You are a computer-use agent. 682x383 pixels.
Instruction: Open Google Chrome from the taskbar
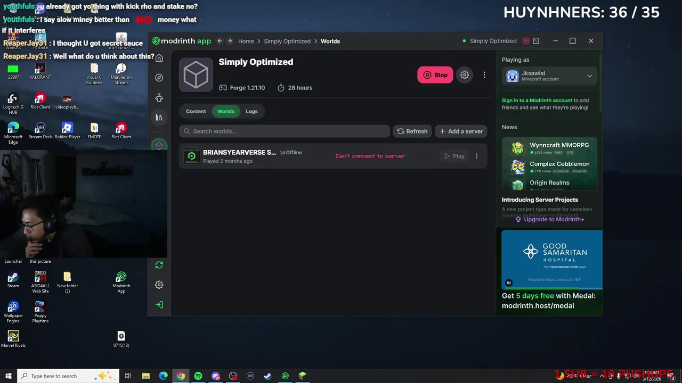click(181, 376)
